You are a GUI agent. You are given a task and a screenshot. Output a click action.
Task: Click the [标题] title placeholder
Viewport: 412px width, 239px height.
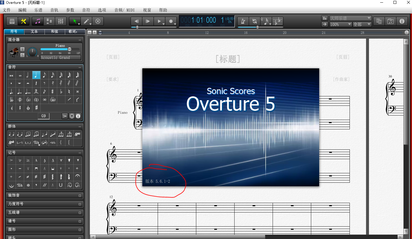pos(228,59)
